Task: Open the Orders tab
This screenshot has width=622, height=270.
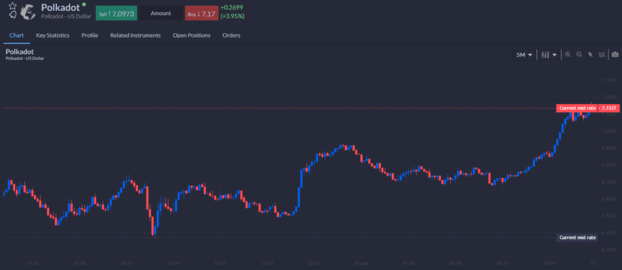Action: [231, 35]
